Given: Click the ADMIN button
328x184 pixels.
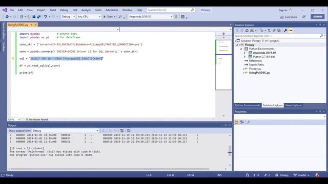Looking at the screenshot, I should tap(318, 17).
